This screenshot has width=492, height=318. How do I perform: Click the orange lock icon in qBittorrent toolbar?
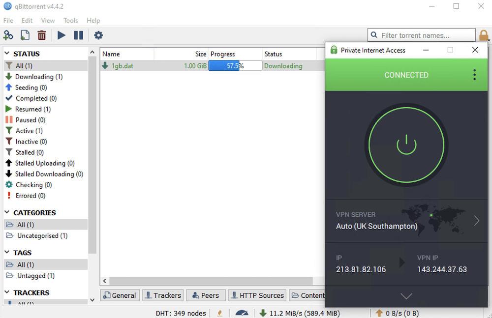click(x=484, y=35)
